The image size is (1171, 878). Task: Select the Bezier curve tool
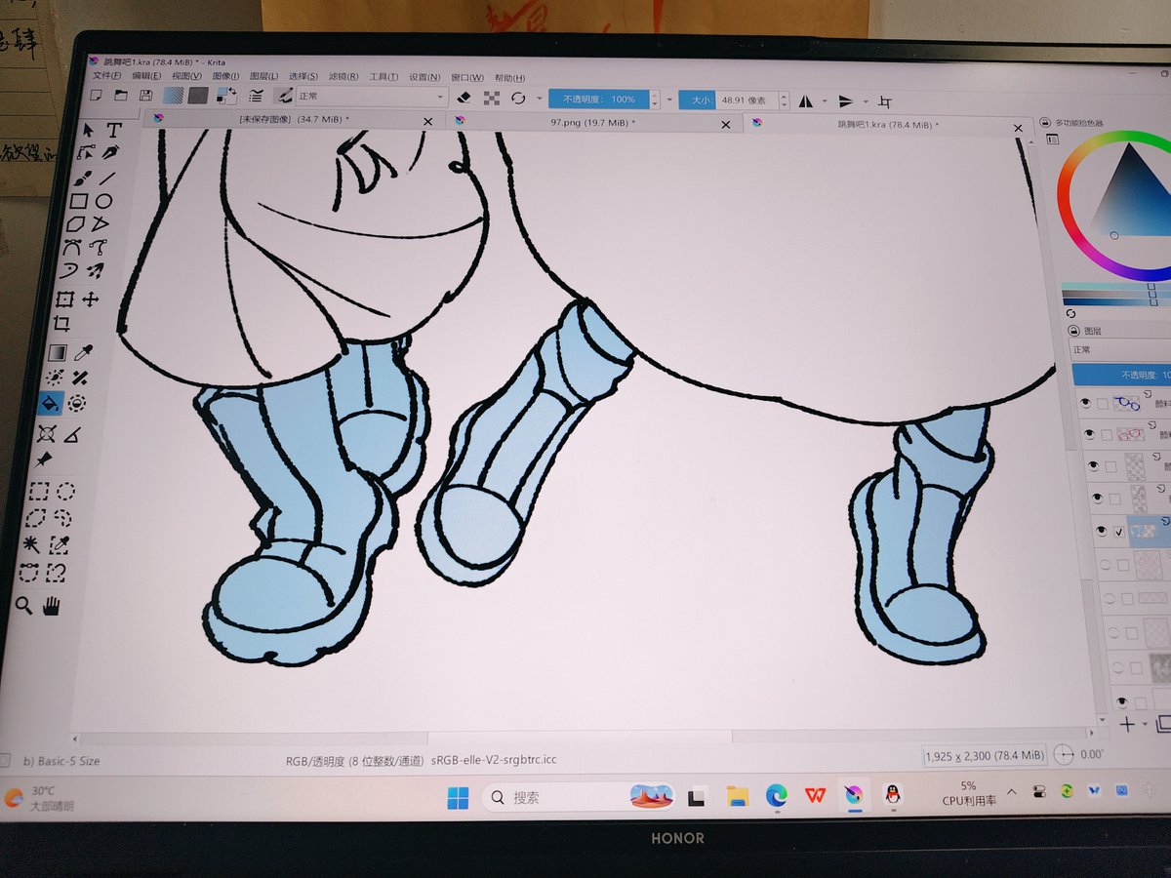click(x=74, y=249)
